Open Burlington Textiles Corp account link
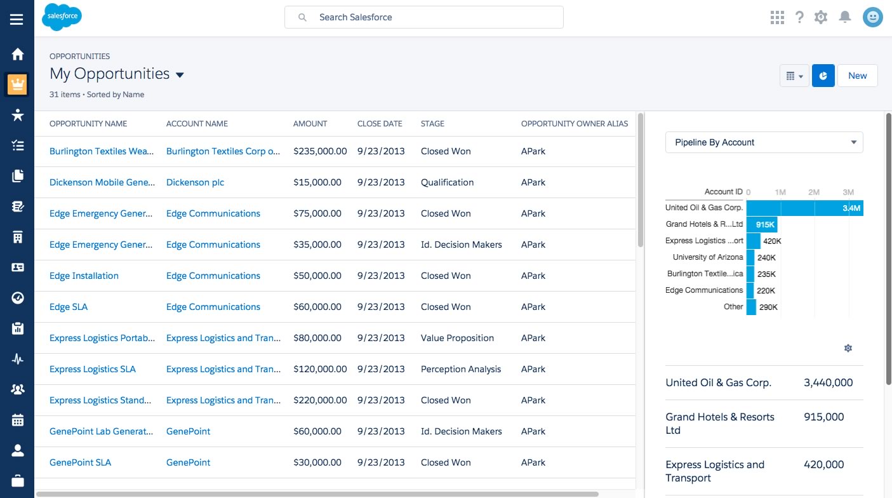 click(223, 151)
